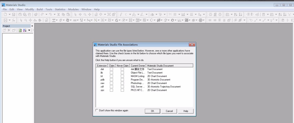
Task: Click the Delete X icon in Project panel
Action: coord(9,30)
